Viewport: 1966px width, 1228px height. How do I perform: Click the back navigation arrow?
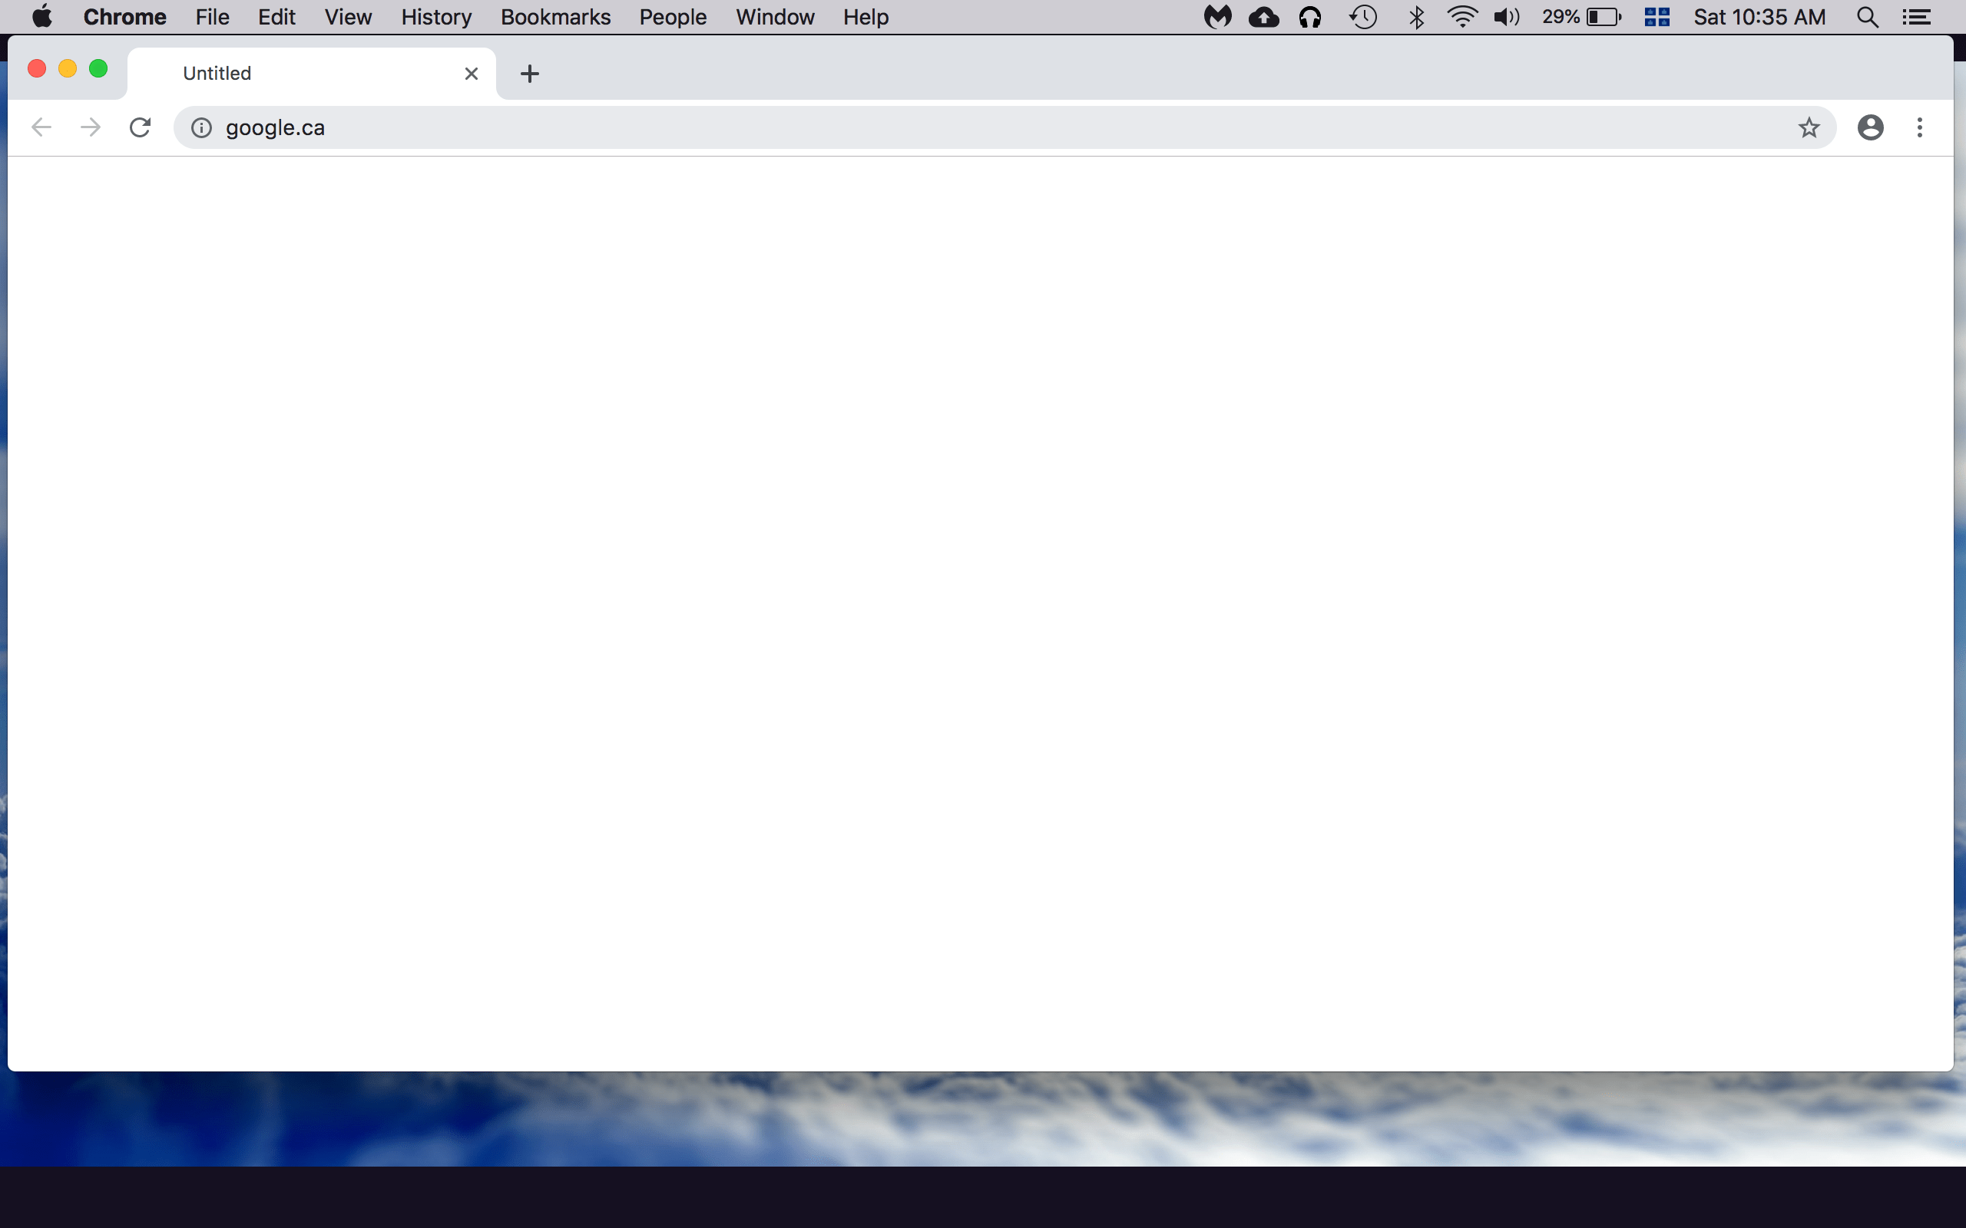click(x=41, y=127)
